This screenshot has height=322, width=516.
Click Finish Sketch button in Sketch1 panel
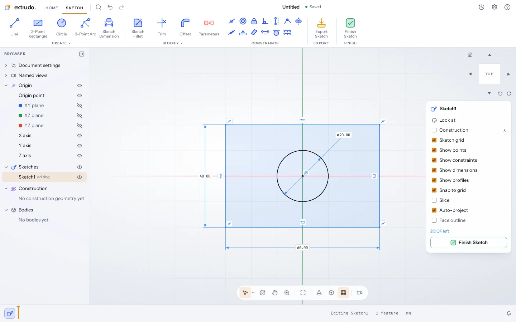[469, 243]
